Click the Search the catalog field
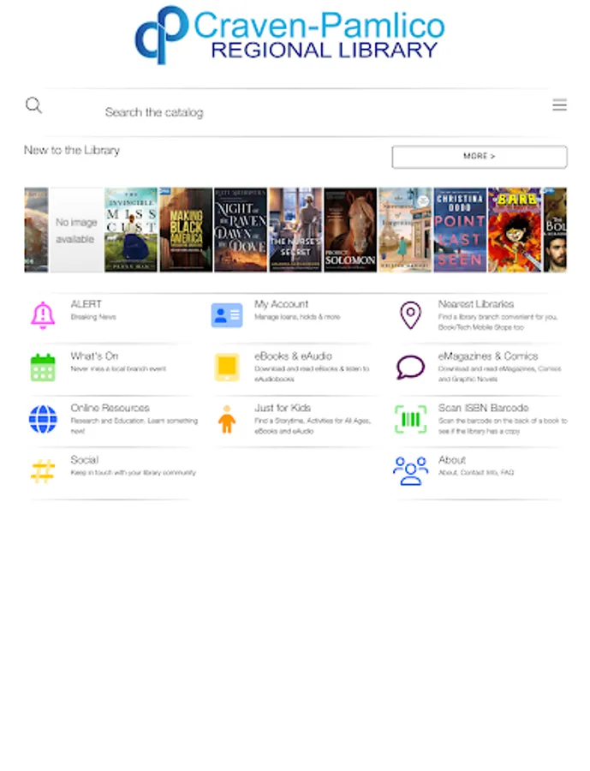 (295, 112)
